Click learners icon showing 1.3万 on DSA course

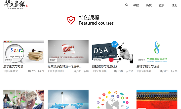pyautogui.click(x=115, y=71)
